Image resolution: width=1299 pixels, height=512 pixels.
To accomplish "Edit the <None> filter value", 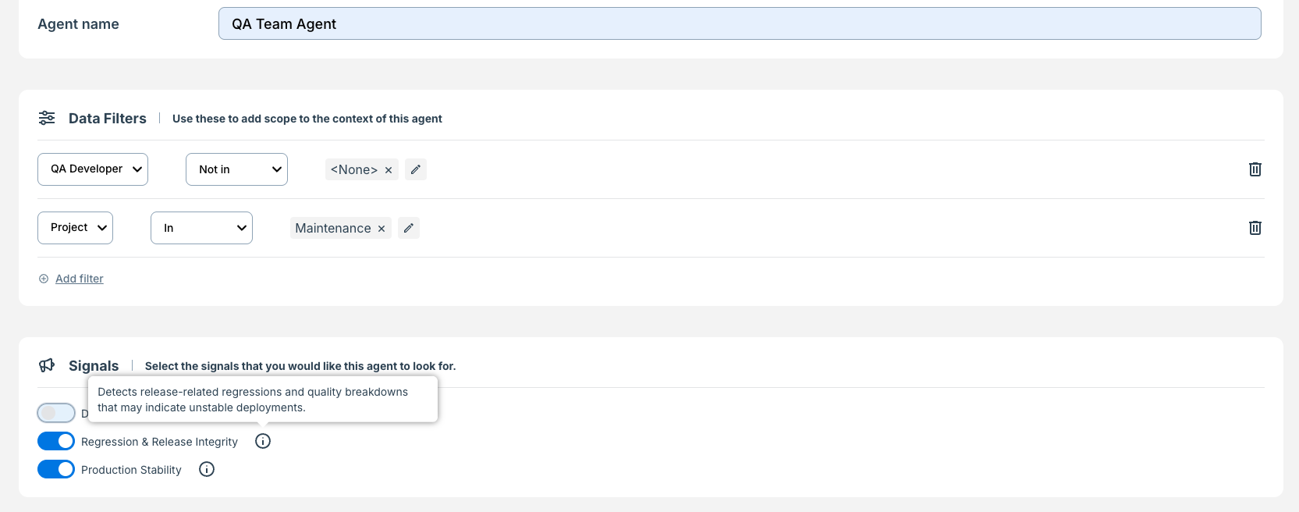I will tap(416, 169).
